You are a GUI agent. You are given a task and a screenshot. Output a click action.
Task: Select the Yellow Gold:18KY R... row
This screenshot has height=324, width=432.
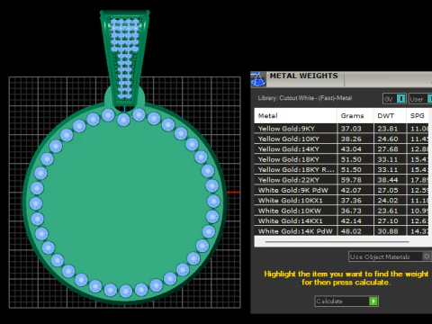coord(341,169)
